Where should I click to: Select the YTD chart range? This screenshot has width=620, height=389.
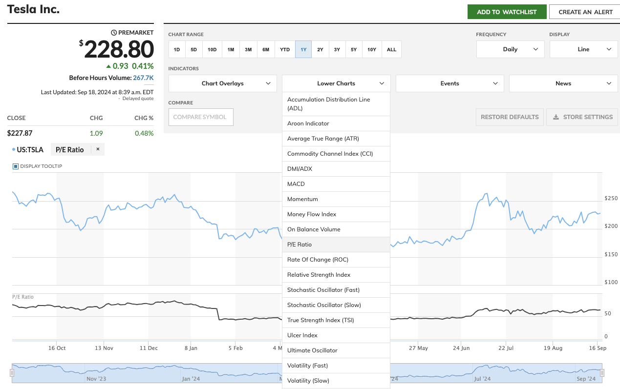[285, 49]
